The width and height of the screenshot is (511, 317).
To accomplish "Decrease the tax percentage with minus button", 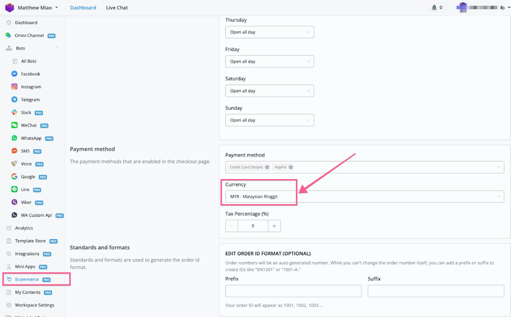I will 232,226.
